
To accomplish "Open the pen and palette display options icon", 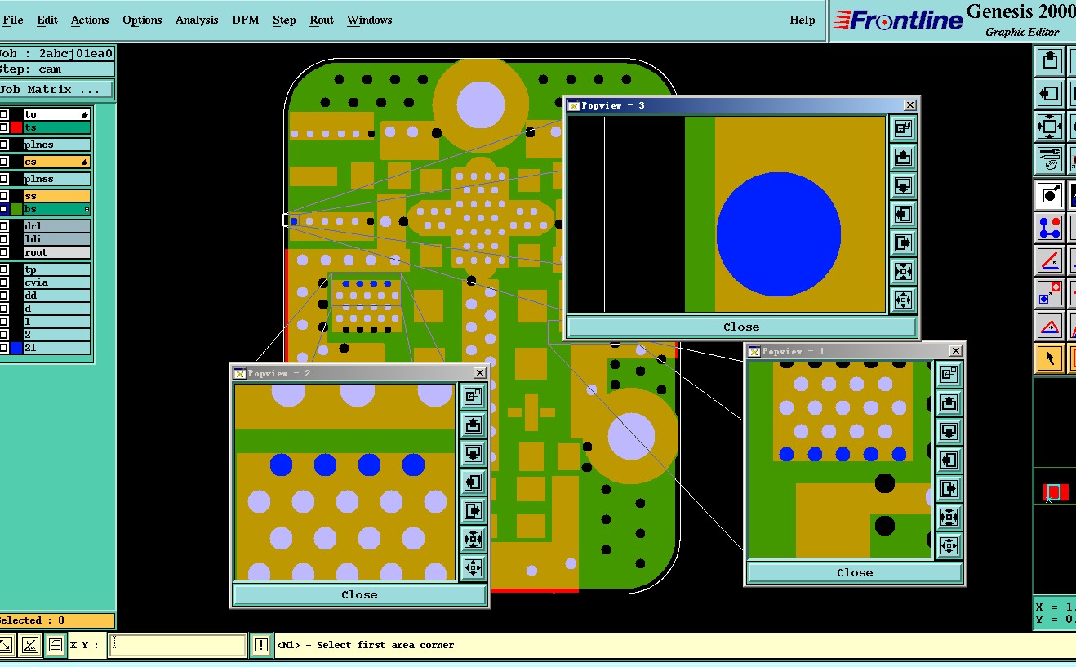I will tap(1049, 158).
